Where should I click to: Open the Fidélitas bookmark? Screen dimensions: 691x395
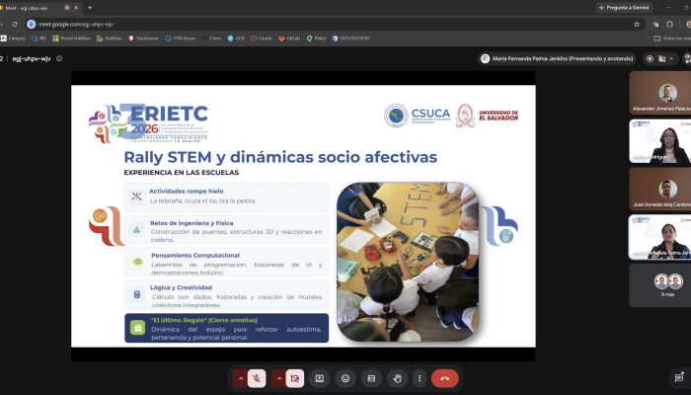[x=110, y=39]
